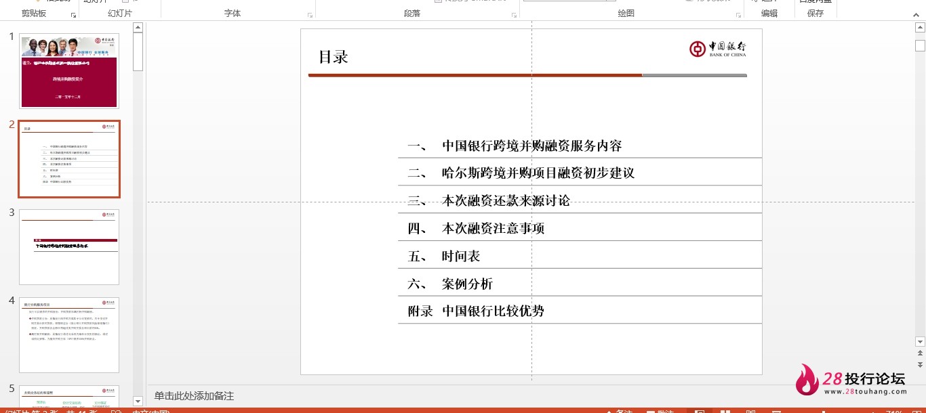Image resolution: width=926 pixels, height=413 pixels.
Task: Click the 编辑 ribbon group label
Action: click(769, 14)
